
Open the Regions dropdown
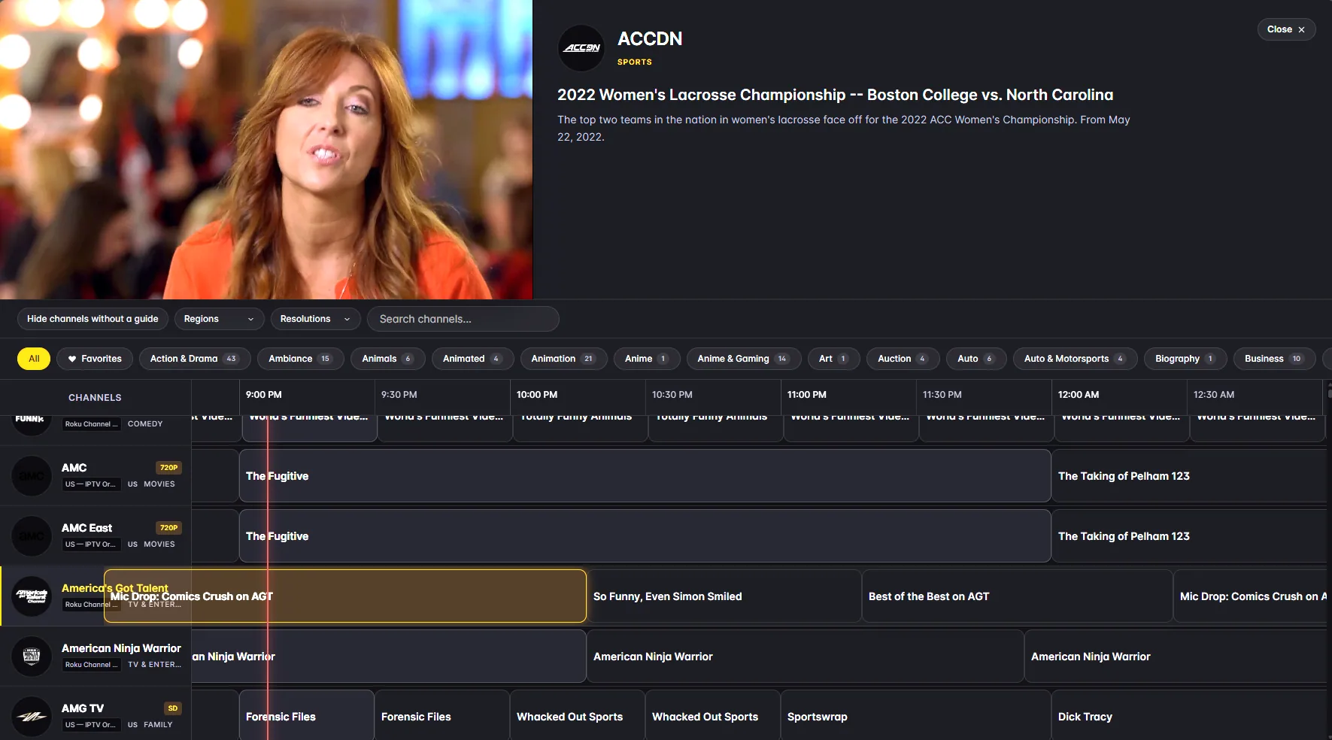click(219, 319)
